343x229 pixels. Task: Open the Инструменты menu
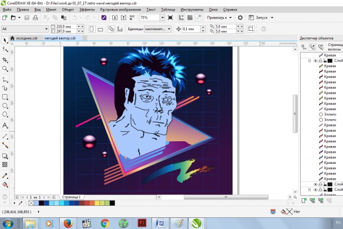tap(192, 10)
